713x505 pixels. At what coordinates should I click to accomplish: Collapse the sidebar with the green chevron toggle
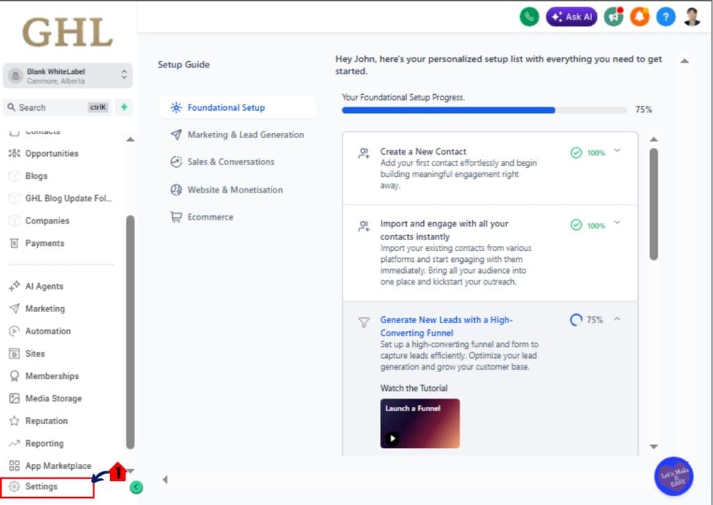tap(136, 487)
